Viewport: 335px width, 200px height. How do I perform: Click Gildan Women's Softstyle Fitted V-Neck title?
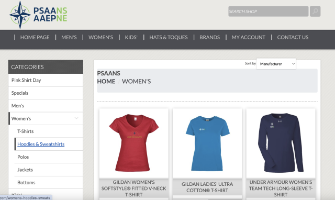click(x=134, y=188)
